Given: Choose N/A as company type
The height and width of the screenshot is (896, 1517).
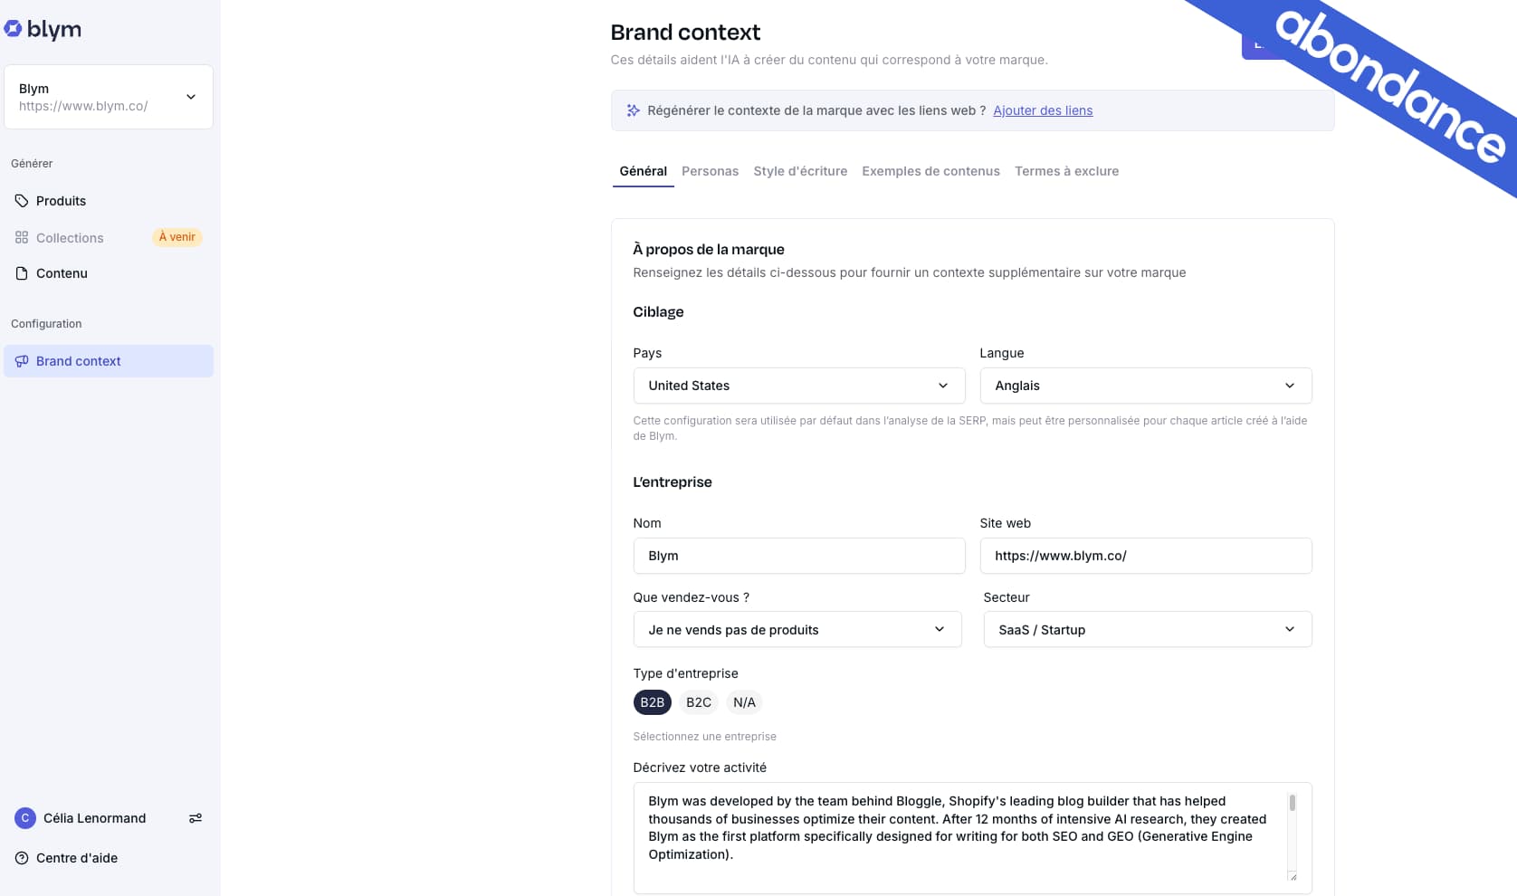Looking at the screenshot, I should (x=743, y=701).
